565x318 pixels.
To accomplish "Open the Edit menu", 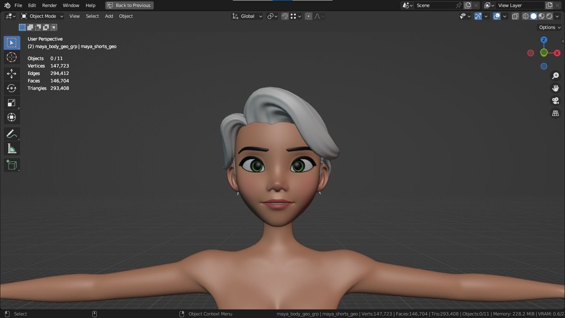I will pyautogui.click(x=32, y=5).
